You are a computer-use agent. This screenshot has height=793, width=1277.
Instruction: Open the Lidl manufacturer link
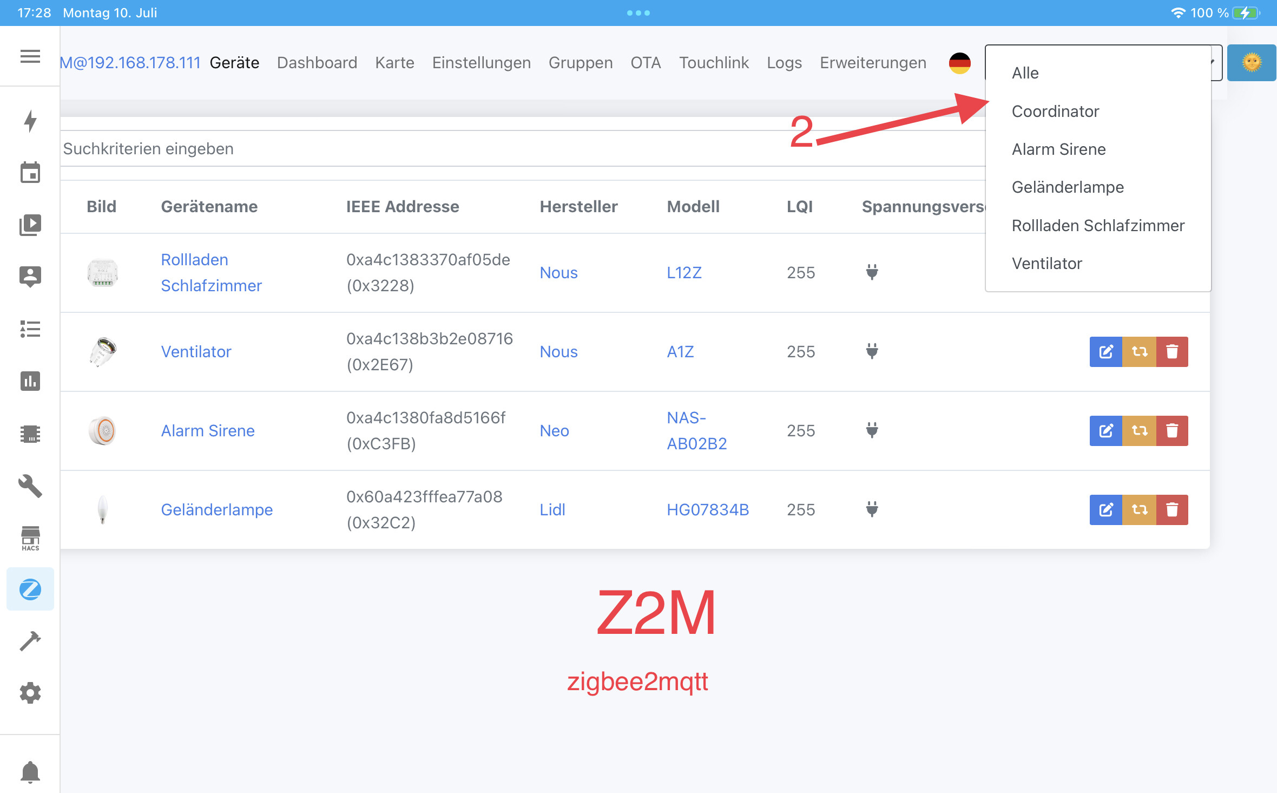pos(552,510)
